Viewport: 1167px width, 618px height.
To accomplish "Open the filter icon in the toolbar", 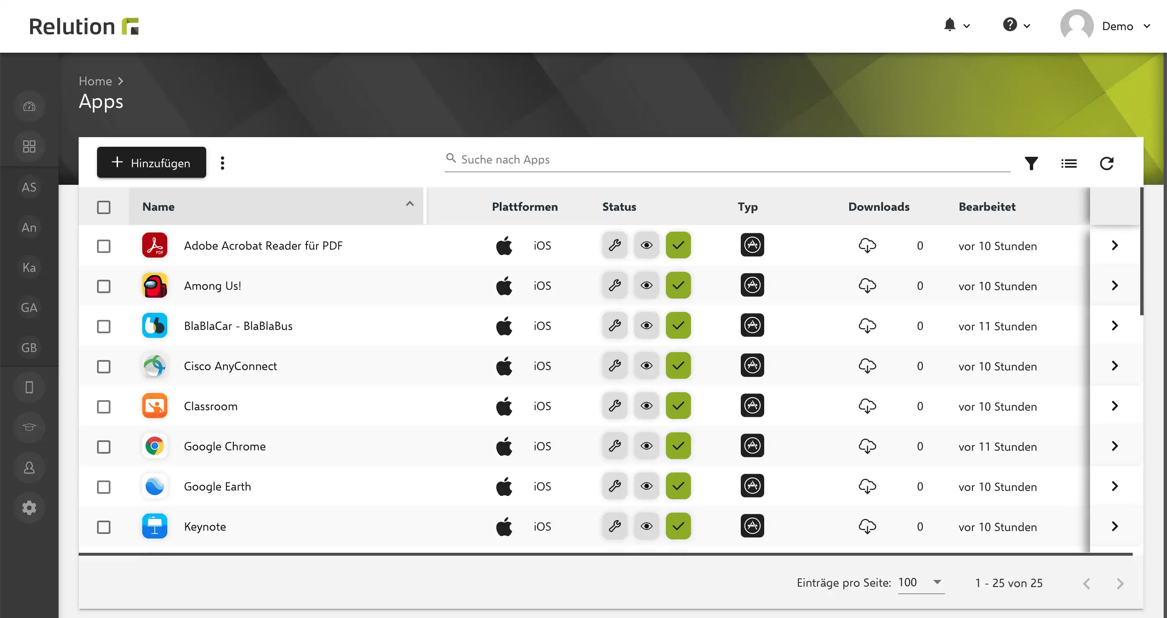I will coord(1031,163).
